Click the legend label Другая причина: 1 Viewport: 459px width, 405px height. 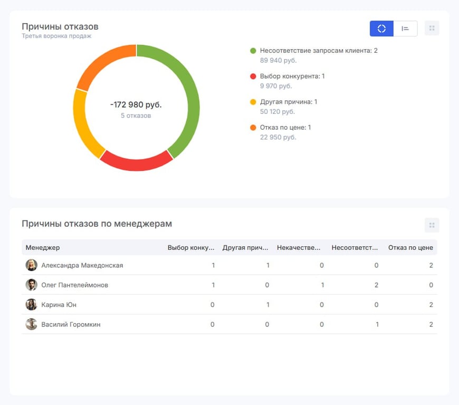[x=289, y=102]
